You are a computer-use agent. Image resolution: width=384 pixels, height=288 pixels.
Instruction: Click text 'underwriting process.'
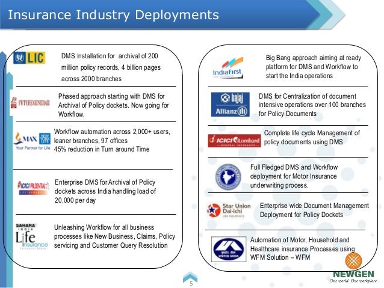click(279, 185)
